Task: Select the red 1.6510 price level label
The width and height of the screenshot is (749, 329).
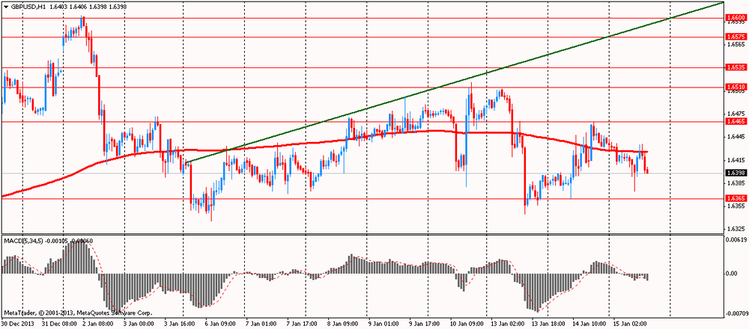Action: 736,87
